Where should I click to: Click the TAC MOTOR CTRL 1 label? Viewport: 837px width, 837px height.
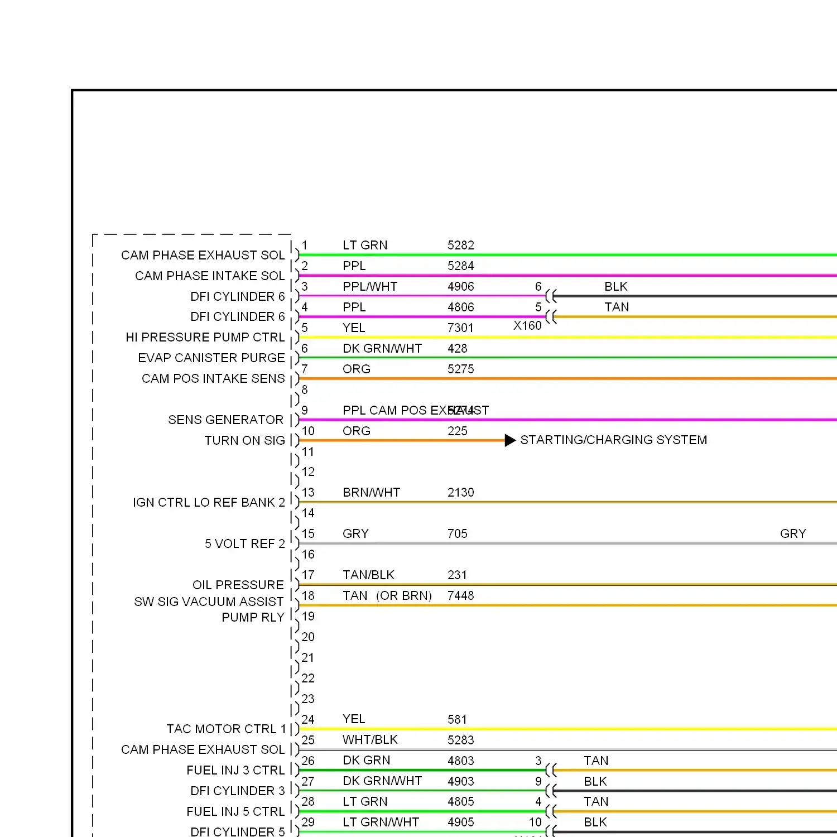(226, 729)
